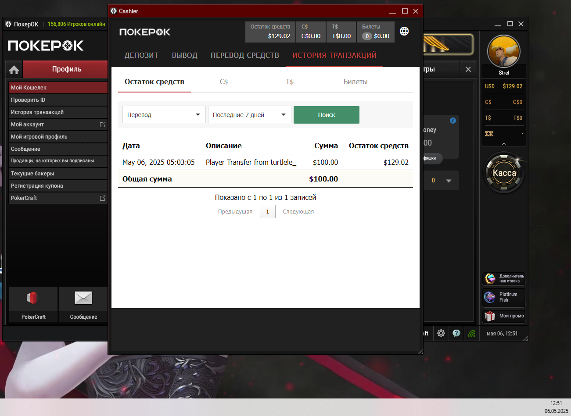Click the green Поиск button

click(x=327, y=115)
